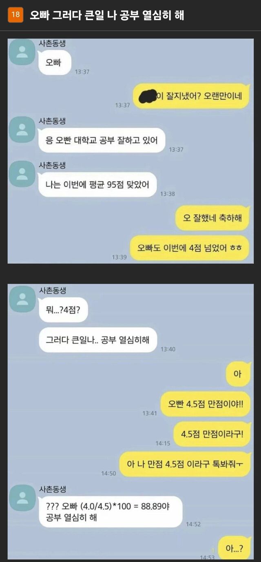Click the blacked-out name scribble
The height and width of the screenshot is (562, 261).
148,96
